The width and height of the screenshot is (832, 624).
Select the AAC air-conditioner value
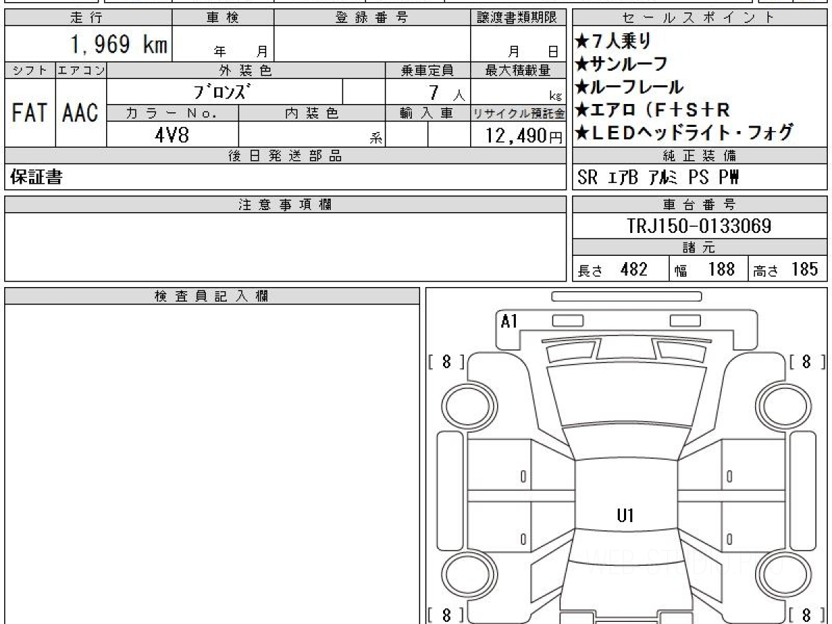point(81,113)
